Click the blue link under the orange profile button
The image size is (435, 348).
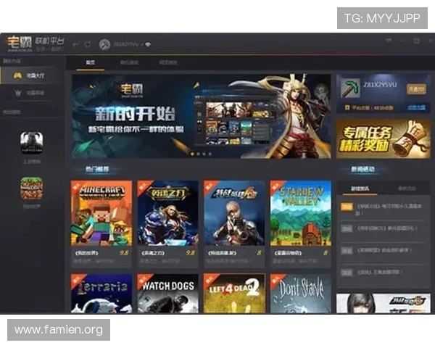[415, 107]
